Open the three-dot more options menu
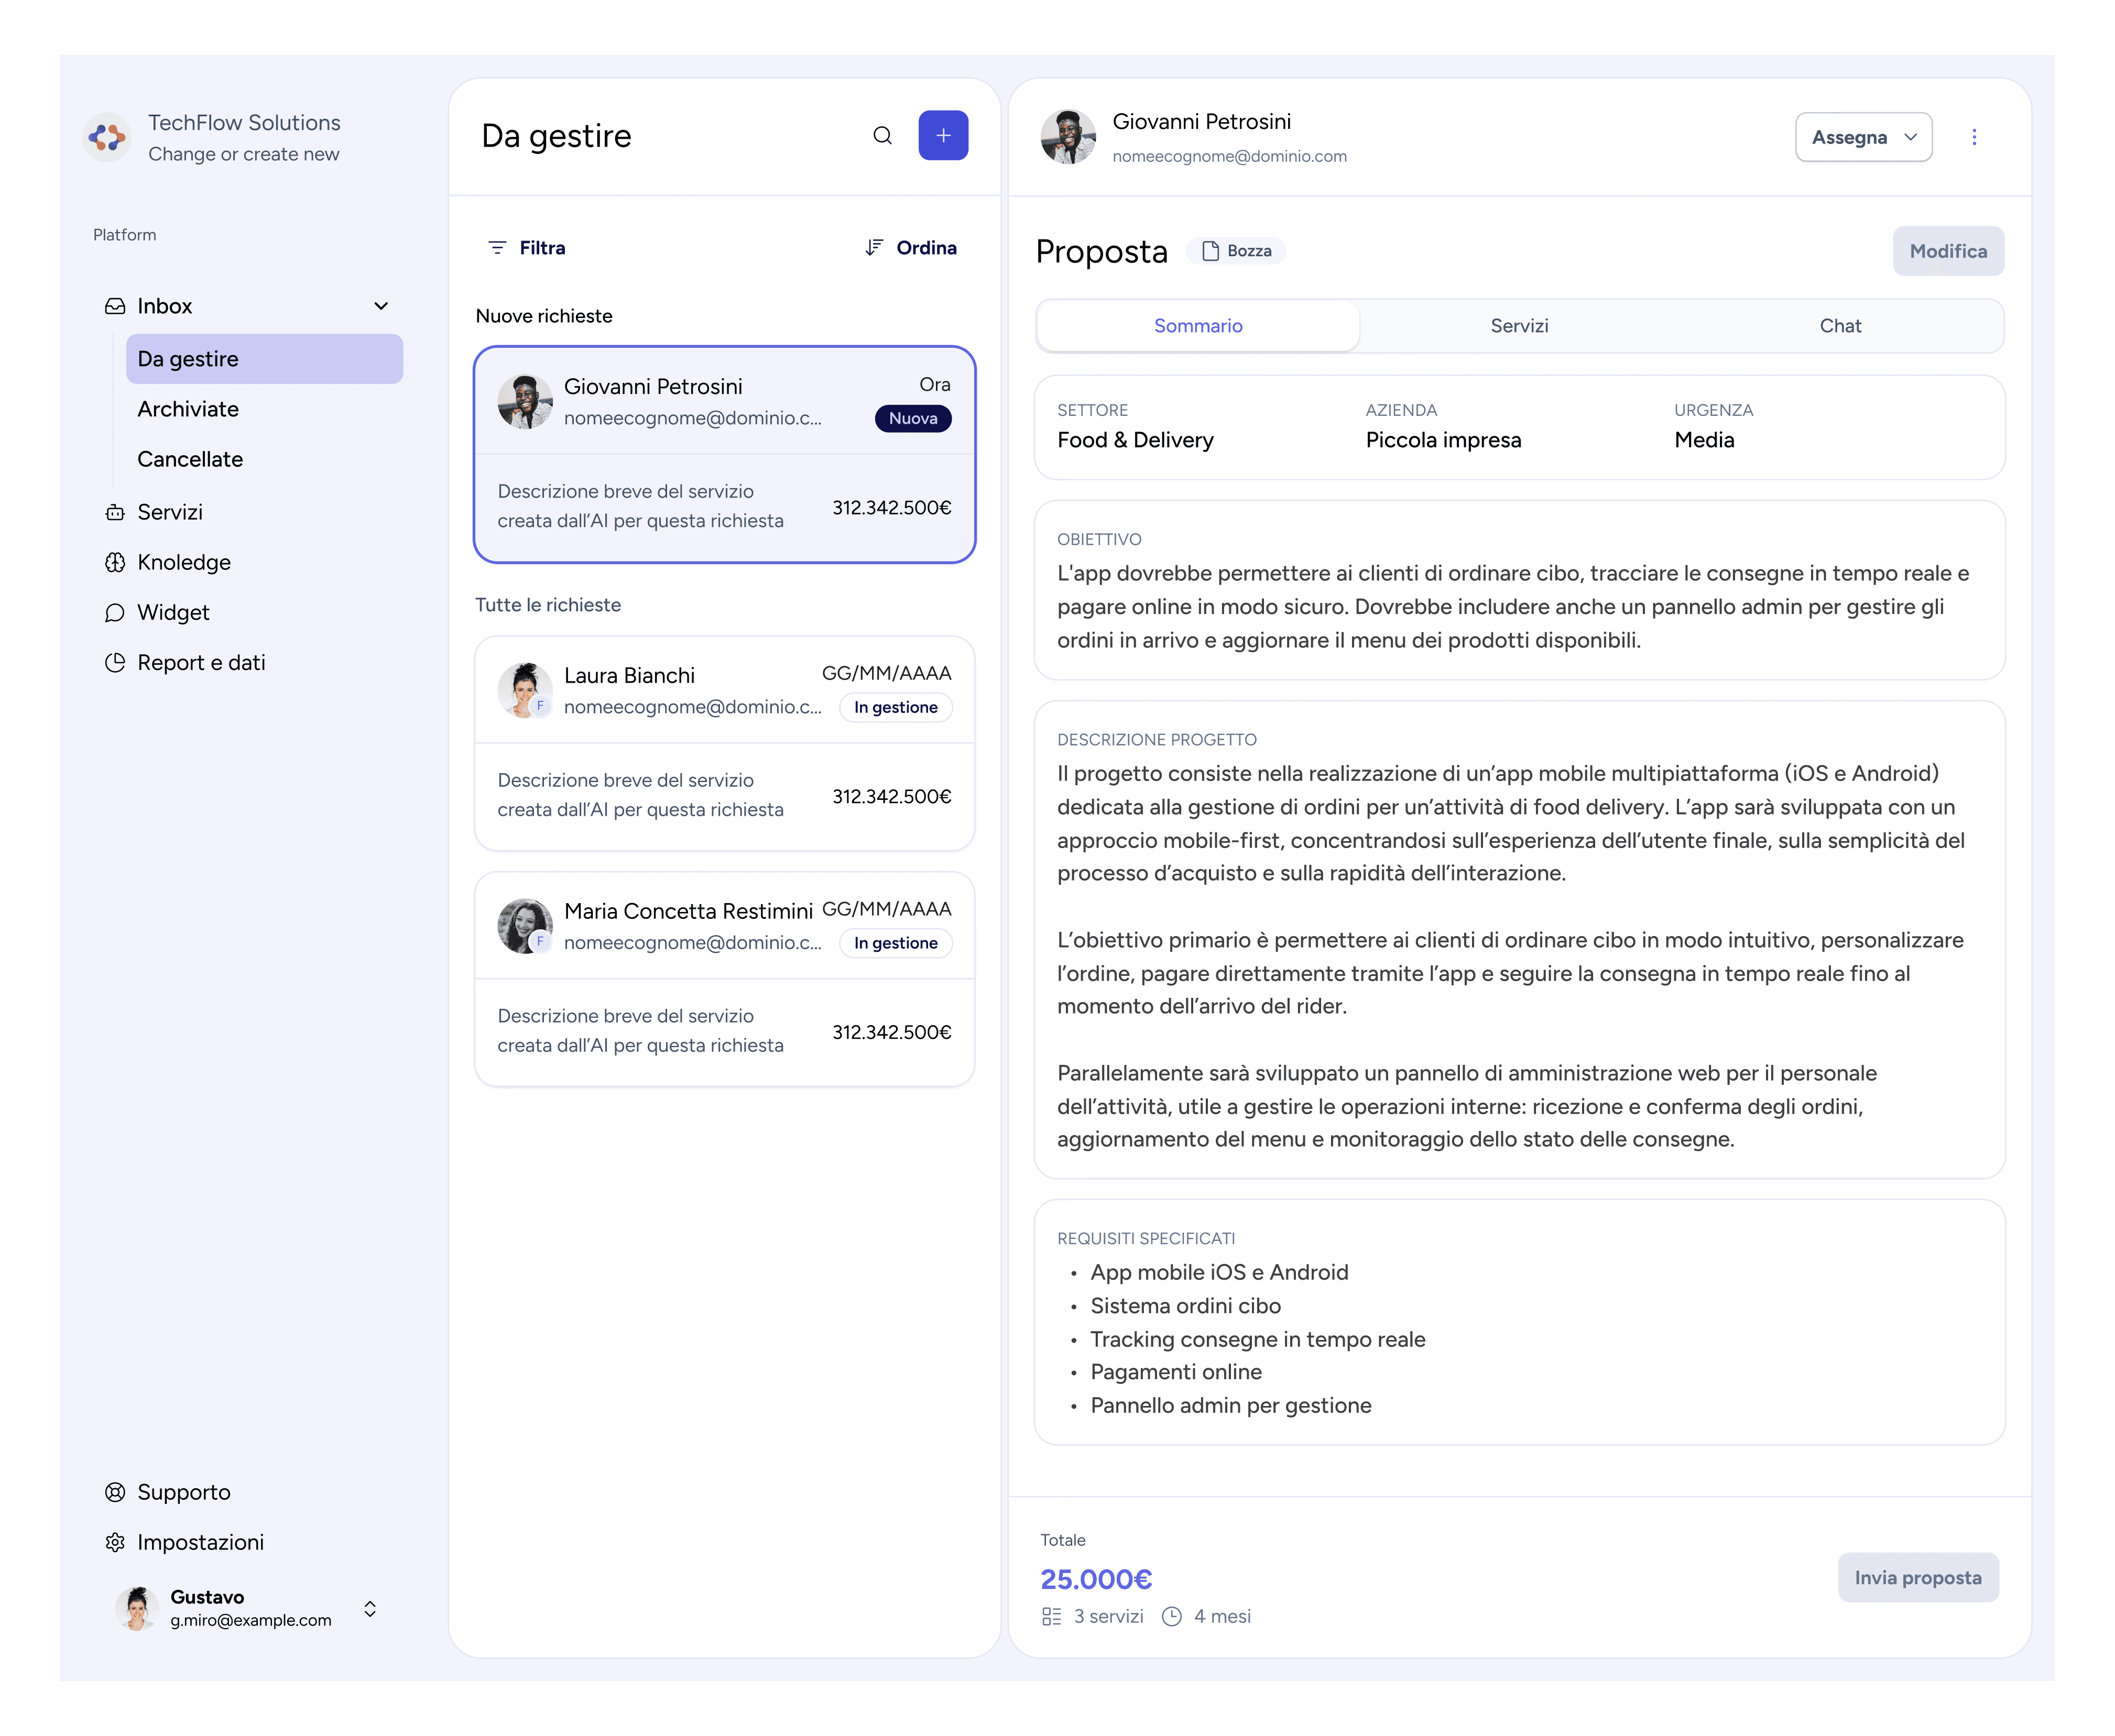Screen dimensions: 2115x1736 coord(1973,137)
